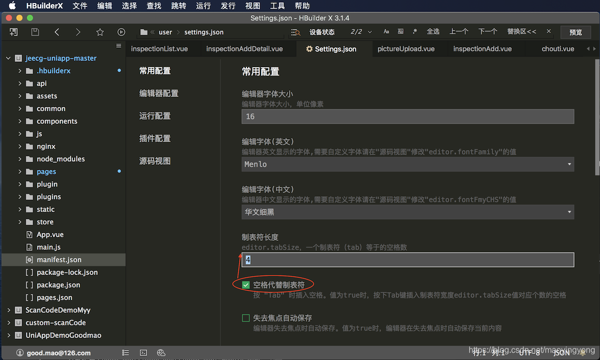The image size is (600, 360).
Task: Open the 插件配置 settings section
Action: click(x=155, y=139)
